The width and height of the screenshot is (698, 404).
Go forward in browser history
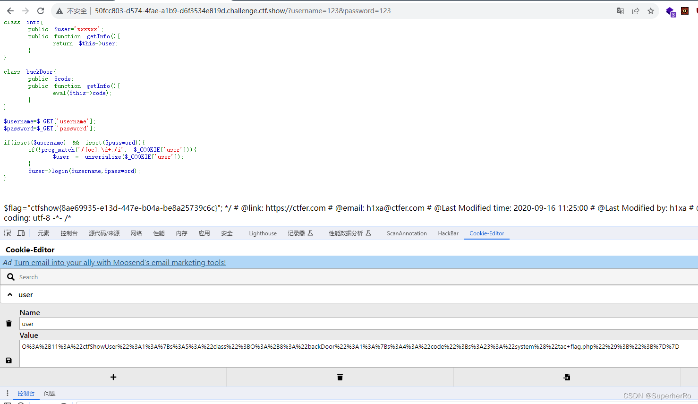[x=26, y=11]
